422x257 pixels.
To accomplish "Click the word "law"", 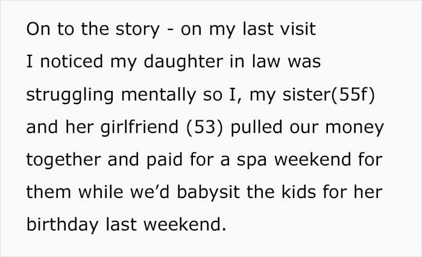I will click(x=266, y=61).
